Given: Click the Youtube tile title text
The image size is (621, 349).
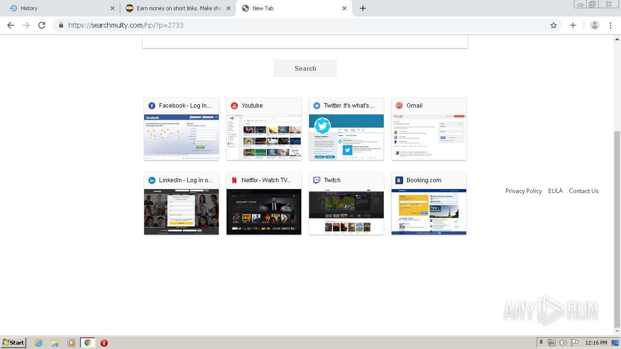Looking at the screenshot, I should [252, 106].
